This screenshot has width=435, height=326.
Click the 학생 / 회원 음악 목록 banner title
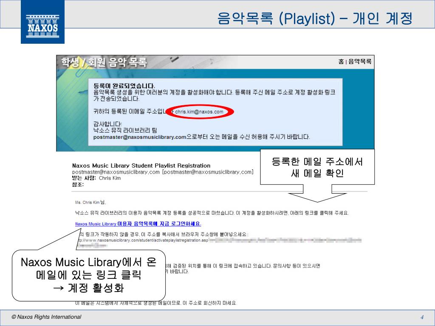(104, 62)
